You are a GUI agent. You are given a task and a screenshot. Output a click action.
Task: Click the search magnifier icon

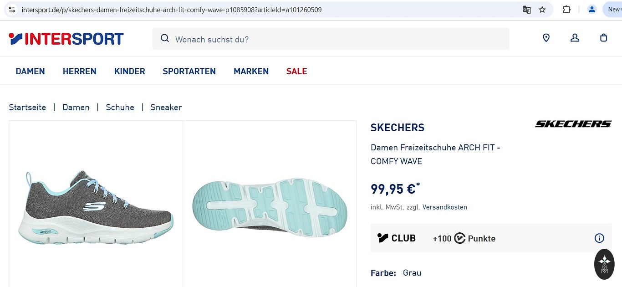click(x=165, y=39)
